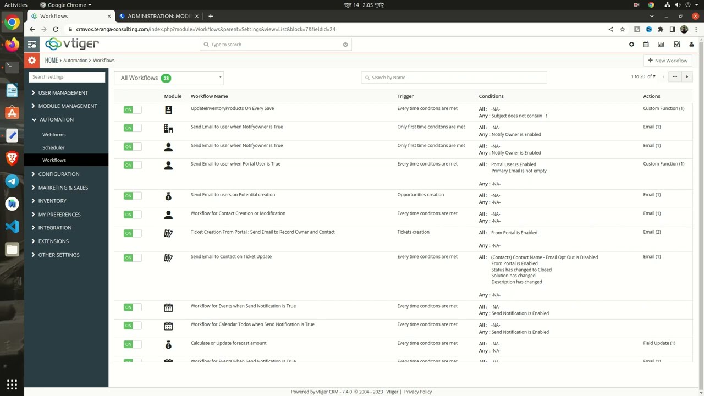704x396 pixels.
Task: Go back to the previous page in Chrome
Action: tap(32, 29)
